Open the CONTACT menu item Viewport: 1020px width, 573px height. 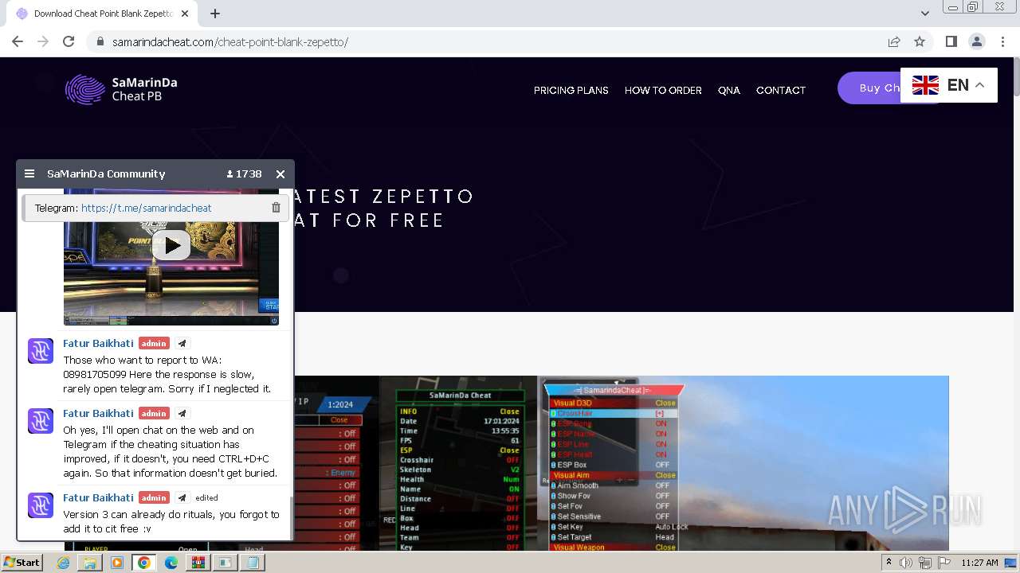(x=781, y=90)
